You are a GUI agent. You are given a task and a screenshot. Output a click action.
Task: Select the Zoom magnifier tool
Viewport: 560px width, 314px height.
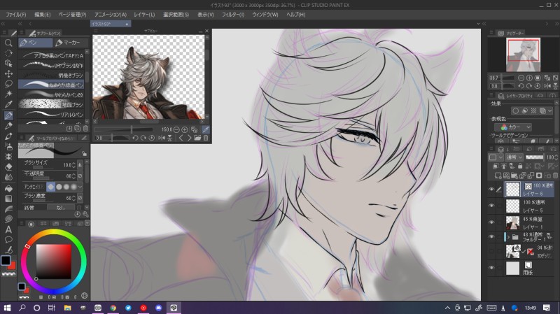pos(8,43)
